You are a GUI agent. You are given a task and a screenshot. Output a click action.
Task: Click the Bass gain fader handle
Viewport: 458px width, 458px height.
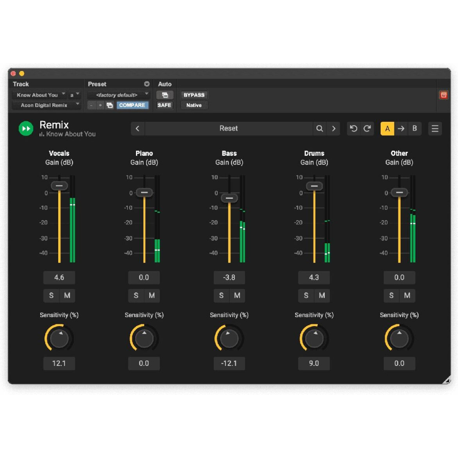(x=229, y=198)
